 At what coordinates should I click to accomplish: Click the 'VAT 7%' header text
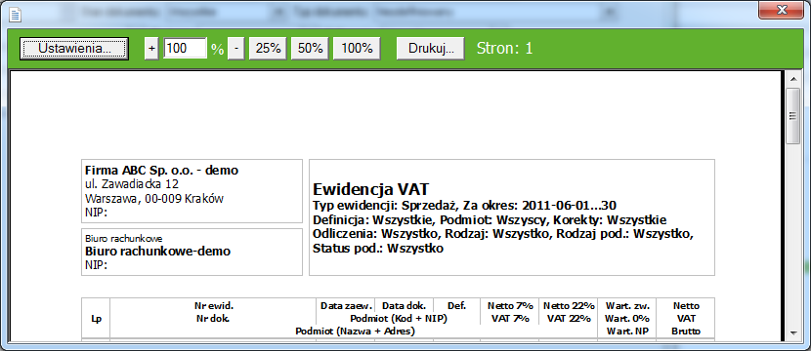(510, 319)
